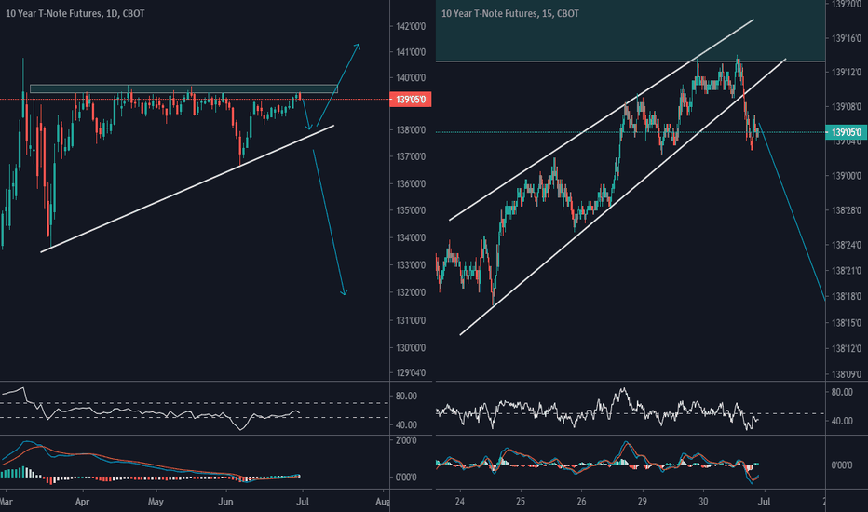Click the 138'15'0 price axis label
The image size is (868, 512).
pyautogui.click(x=847, y=323)
